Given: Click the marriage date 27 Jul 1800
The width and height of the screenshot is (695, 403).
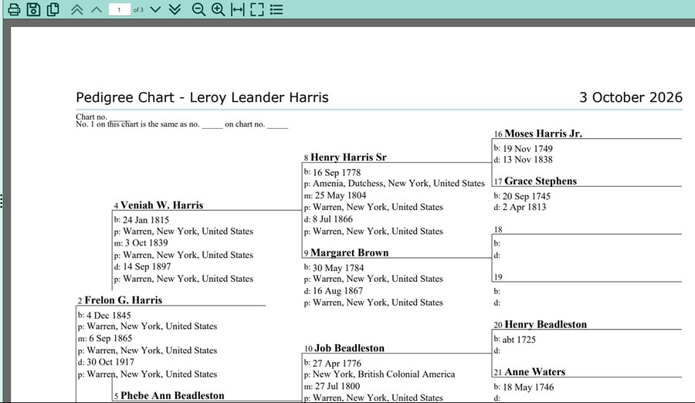Looking at the screenshot, I should tap(337, 386).
